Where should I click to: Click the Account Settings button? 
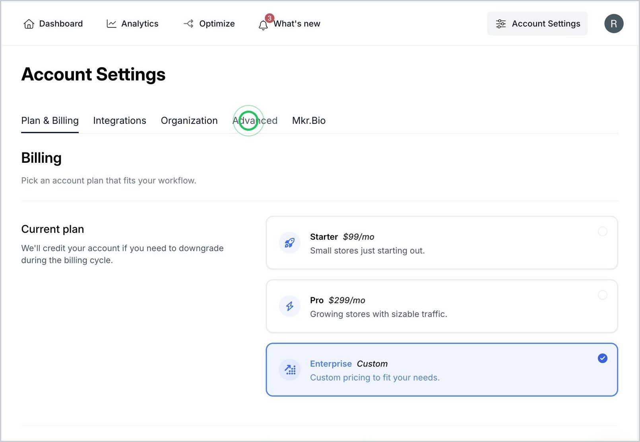537,24
